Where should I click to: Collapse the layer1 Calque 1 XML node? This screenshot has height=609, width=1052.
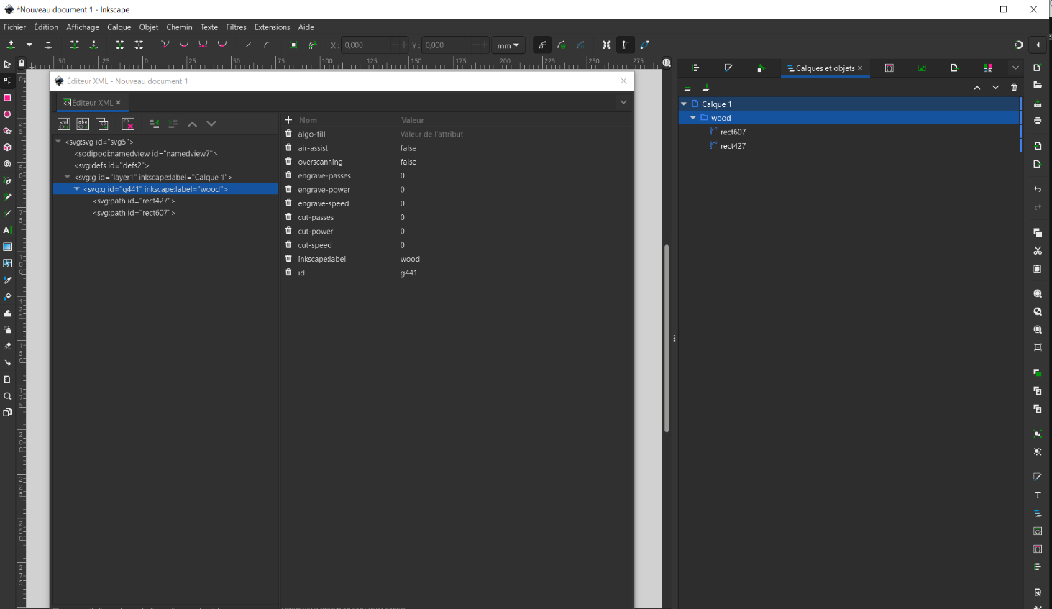[x=68, y=177]
